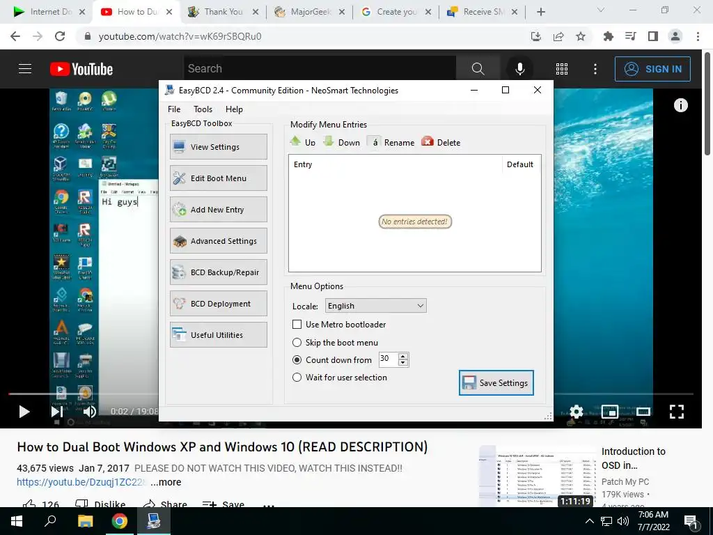713x535 pixels.
Task: Increase countdown with up spinner arrow
Action: click(403, 356)
